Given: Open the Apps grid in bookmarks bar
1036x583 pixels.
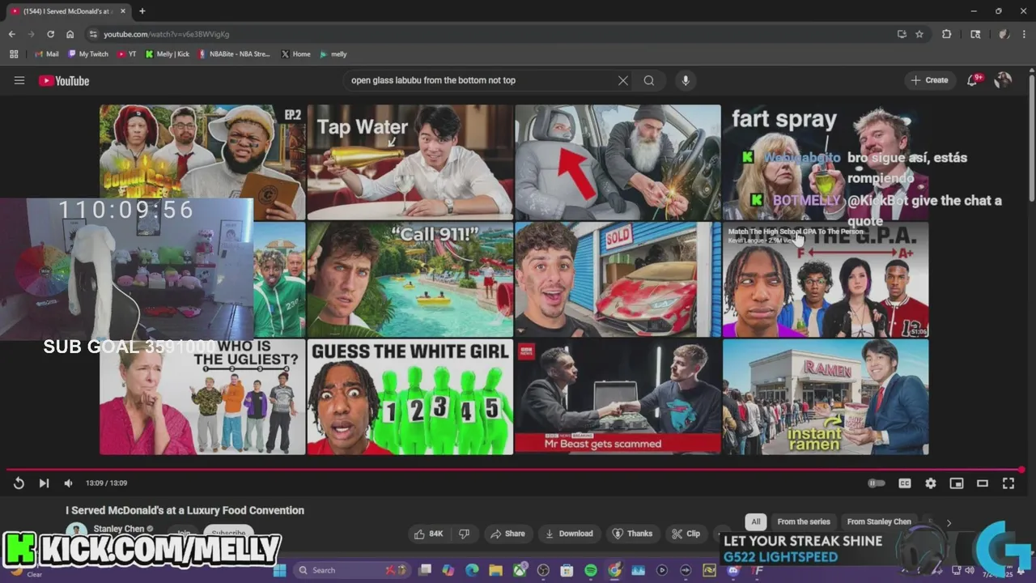Looking at the screenshot, I should pyautogui.click(x=14, y=54).
